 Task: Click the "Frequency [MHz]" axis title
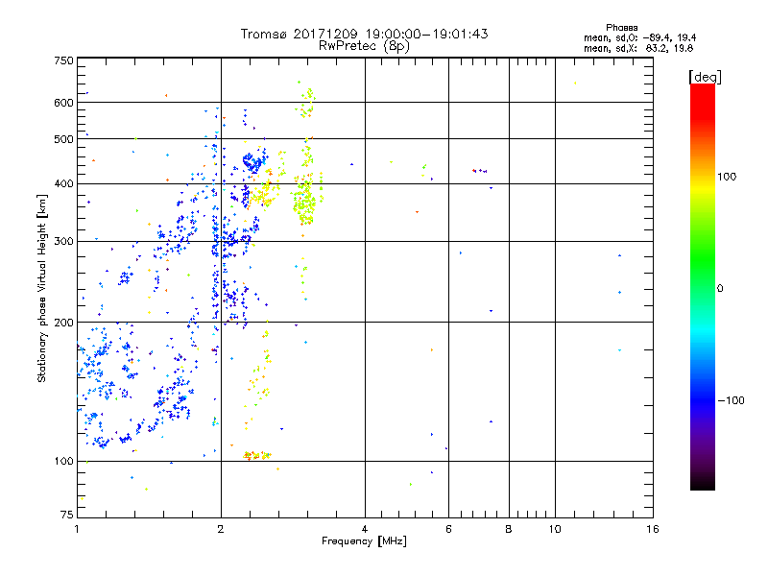[364, 541]
